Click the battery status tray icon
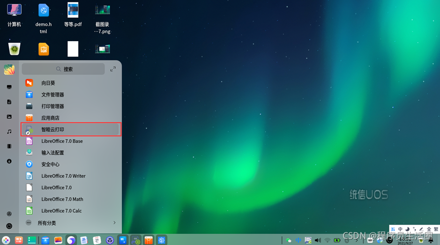The image size is (440, 245). point(337,240)
